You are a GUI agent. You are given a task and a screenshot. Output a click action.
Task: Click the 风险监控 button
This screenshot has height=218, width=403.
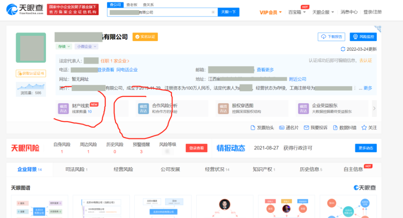(x=363, y=37)
